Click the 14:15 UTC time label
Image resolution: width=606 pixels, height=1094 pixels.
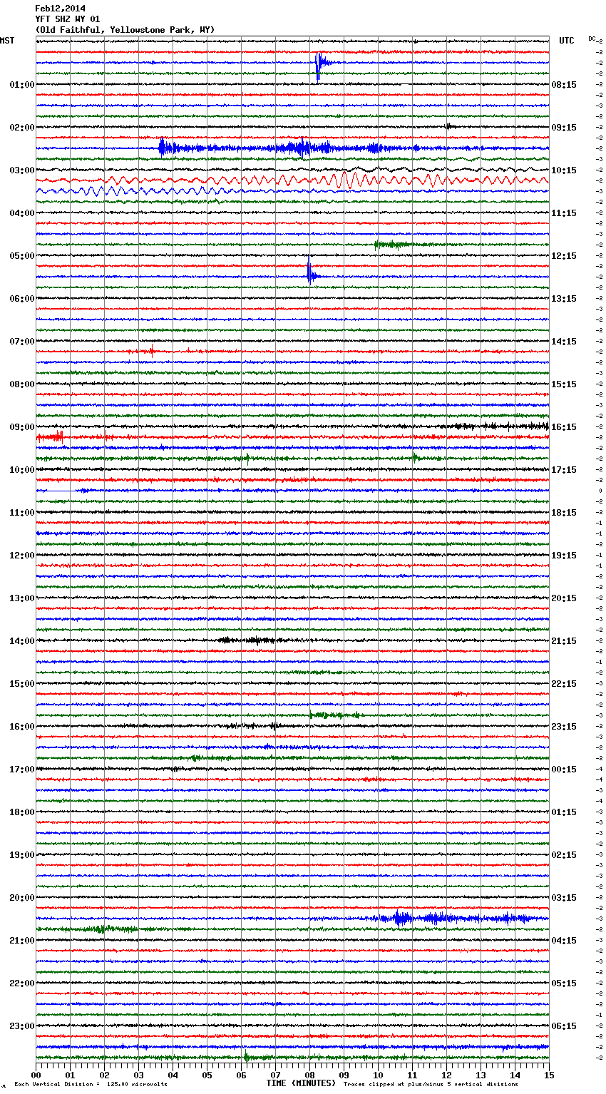point(564,342)
